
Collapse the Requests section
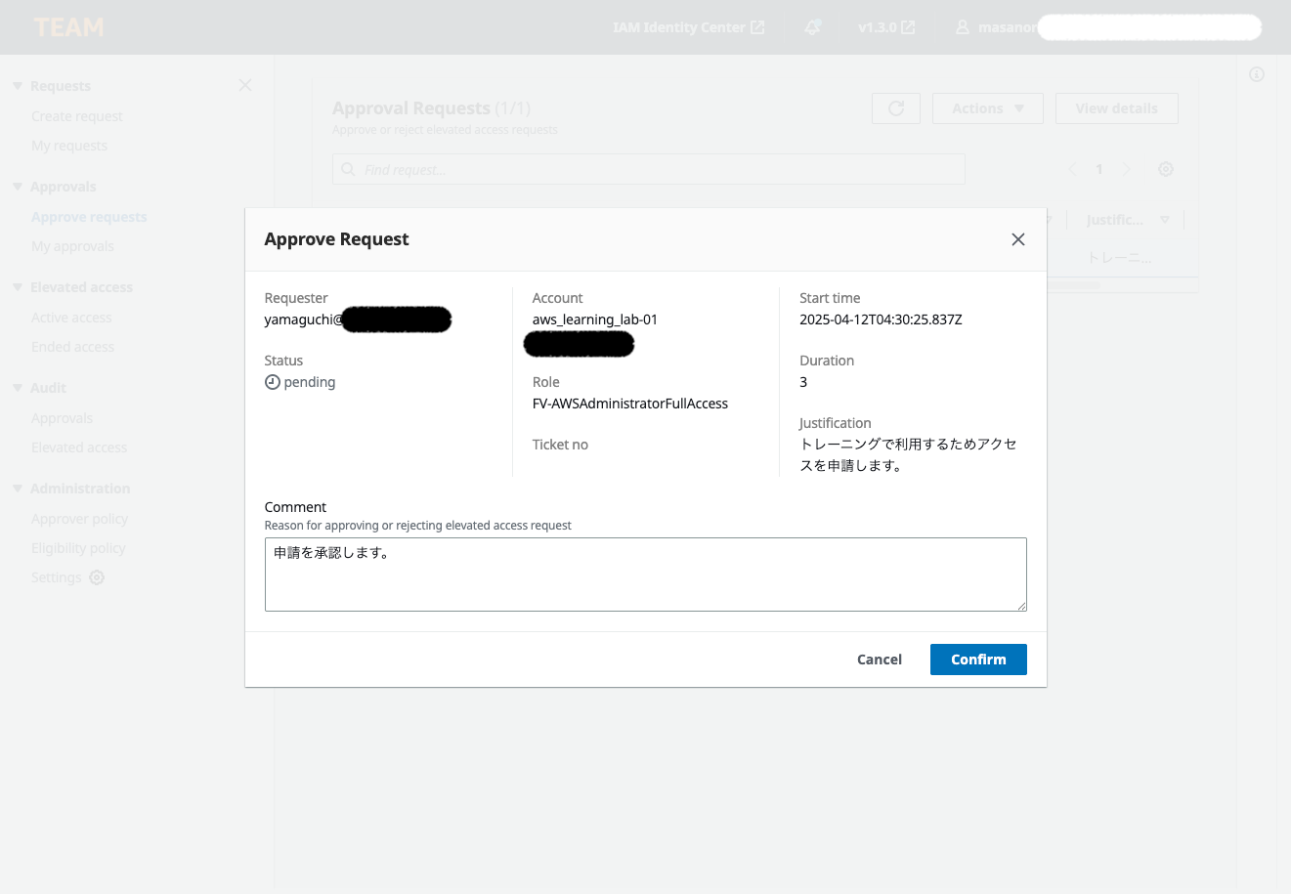pyautogui.click(x=18, y=86)
